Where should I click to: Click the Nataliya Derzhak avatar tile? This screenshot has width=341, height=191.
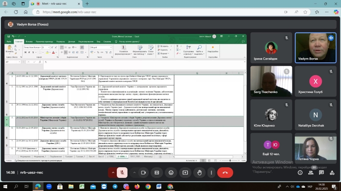[315, 115]
